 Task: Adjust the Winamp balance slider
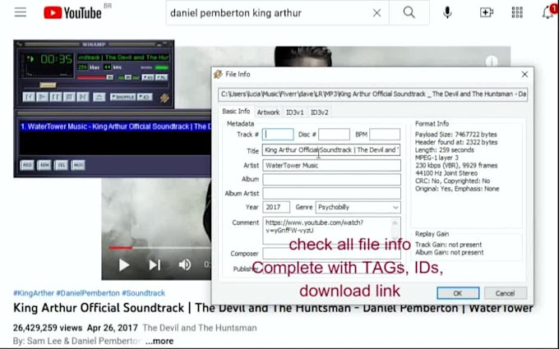point(128,77)
